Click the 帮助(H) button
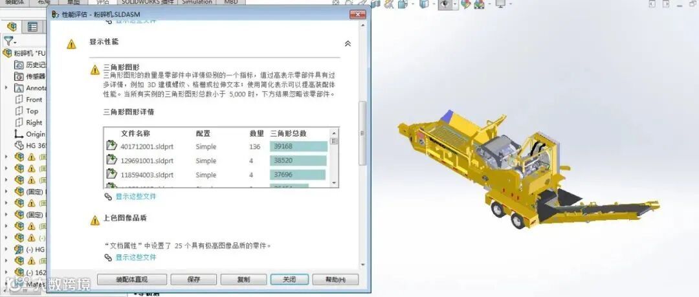This screenshot has height=297, width=699. click(x=335, y=280)
